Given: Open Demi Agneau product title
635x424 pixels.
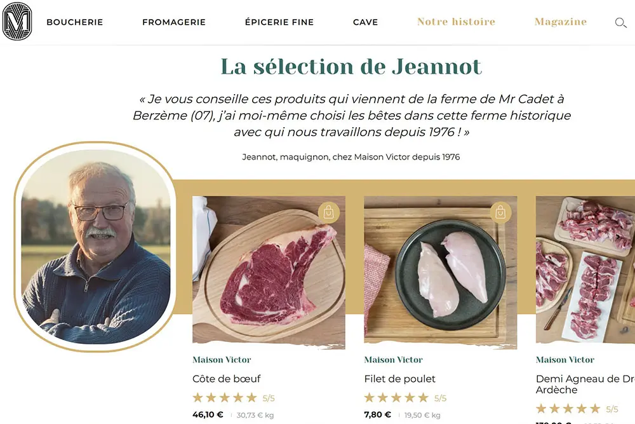Looking at the screenshot, I should point(584,384).
